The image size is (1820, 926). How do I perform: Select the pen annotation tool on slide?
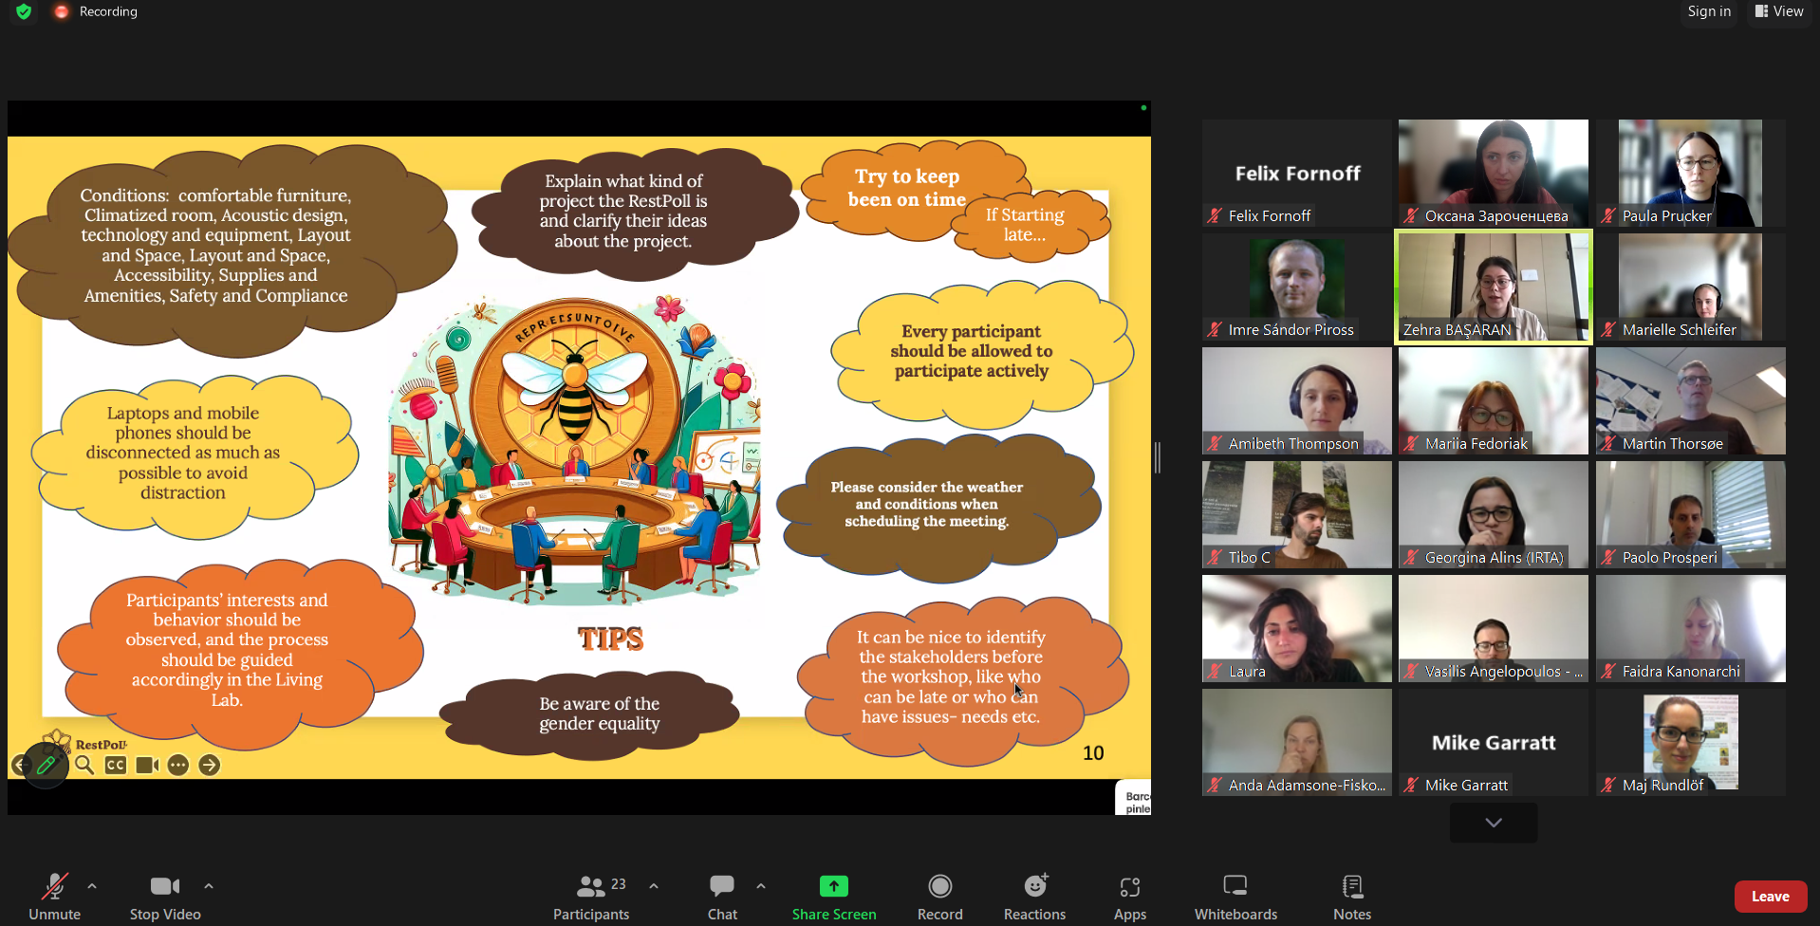point(46,765)
